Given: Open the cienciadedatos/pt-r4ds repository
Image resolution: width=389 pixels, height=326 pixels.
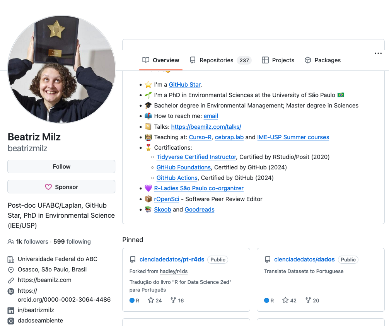Looking at the screenshot, I should point(172,259).
